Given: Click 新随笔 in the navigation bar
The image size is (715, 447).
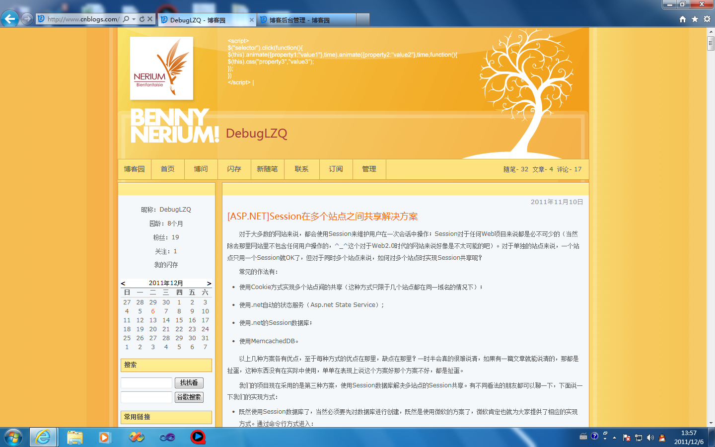Looking at the screenshot, I should point(267,169).
